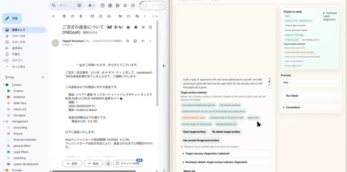Expand the Connections section in Orqetra
The image size is (347, 172).
[310, 107]
